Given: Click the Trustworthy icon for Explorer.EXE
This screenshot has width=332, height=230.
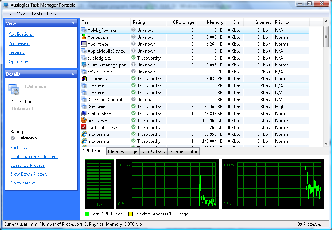Looking at the screenshot, I should click(134, 113).
